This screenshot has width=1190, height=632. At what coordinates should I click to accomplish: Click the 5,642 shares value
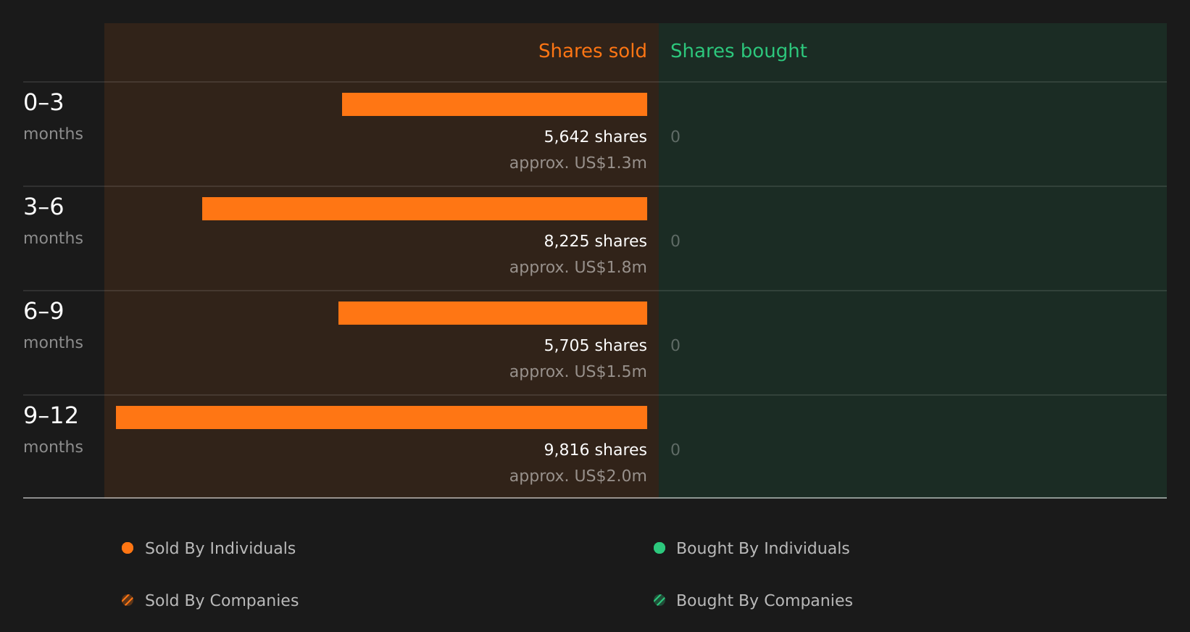pyautogui.click(x=595, y=137)
